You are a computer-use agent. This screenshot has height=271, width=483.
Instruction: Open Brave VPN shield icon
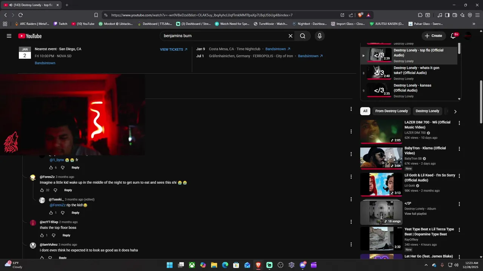(x=470, y=15)
